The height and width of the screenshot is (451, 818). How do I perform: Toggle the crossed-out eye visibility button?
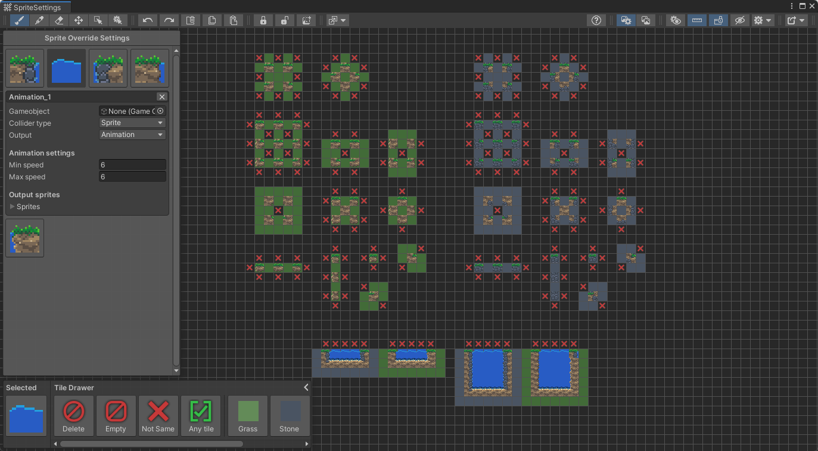point(739,20)
